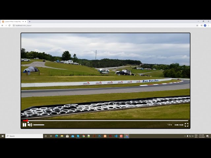The image size is (211, 158).
Task: Open the taskbar clock and date
Action: pos(201,136)
